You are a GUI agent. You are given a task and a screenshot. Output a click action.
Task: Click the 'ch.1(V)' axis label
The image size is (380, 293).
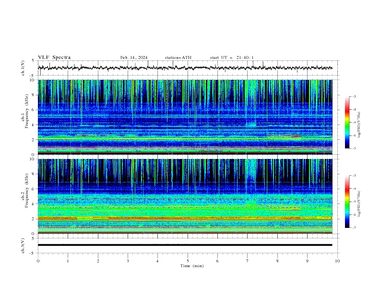(x=23, y=68)
